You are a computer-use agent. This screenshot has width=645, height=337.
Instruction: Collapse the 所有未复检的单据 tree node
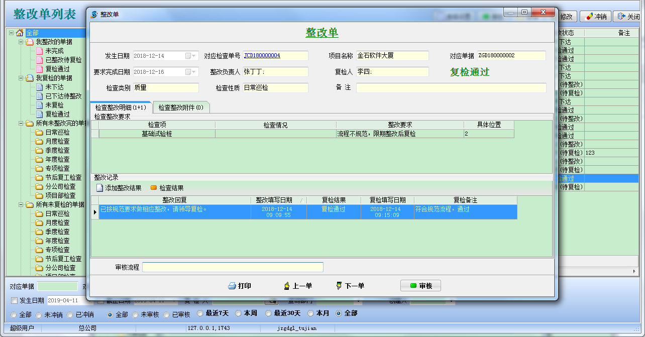(21, 204)
